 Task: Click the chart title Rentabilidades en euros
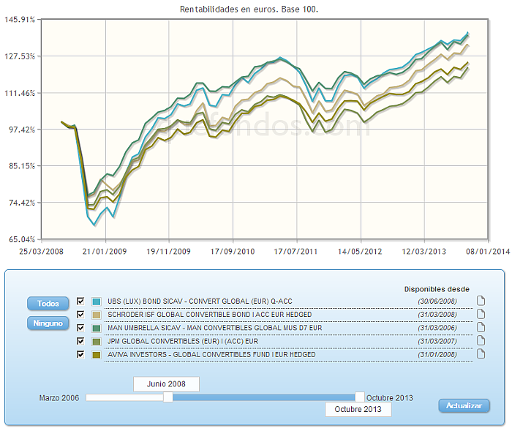(x=249, y=10)
